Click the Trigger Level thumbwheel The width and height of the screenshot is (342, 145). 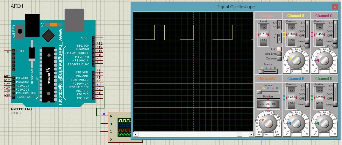coord(263,35)
